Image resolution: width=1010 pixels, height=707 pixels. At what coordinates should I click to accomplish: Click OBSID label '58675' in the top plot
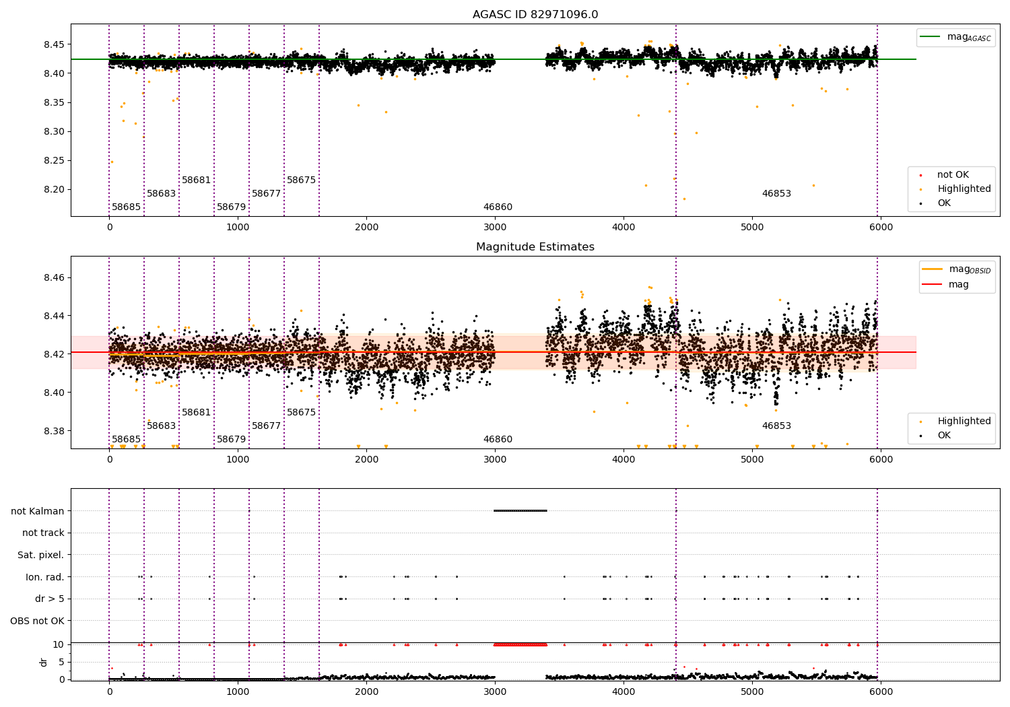click(302, 180)
